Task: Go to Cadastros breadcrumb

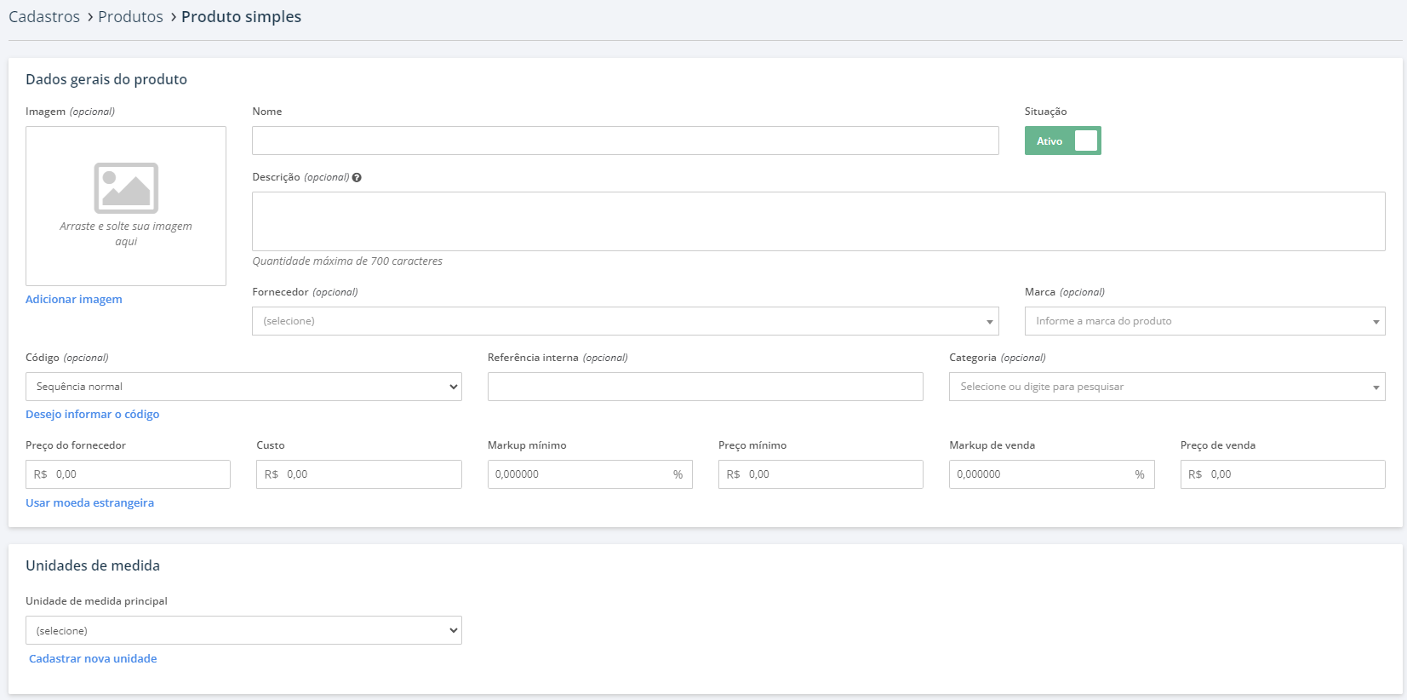Action: [x=44, y=17]
